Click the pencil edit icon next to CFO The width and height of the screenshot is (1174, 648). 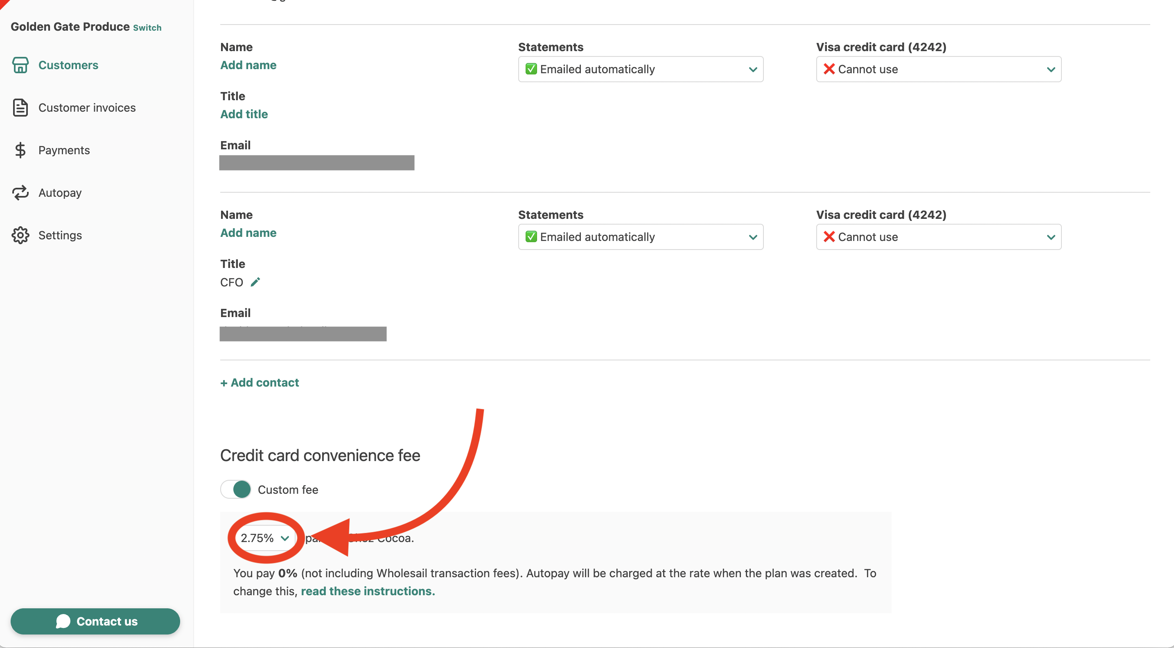pyautogui.click(x=255, y=282)
